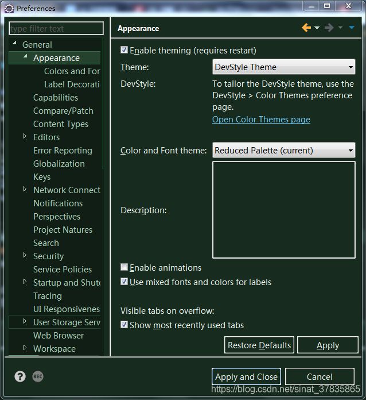The width and height of the screenshot is (366, 400).
Task: Open Web Browser preference page
Action: [59, 336]
